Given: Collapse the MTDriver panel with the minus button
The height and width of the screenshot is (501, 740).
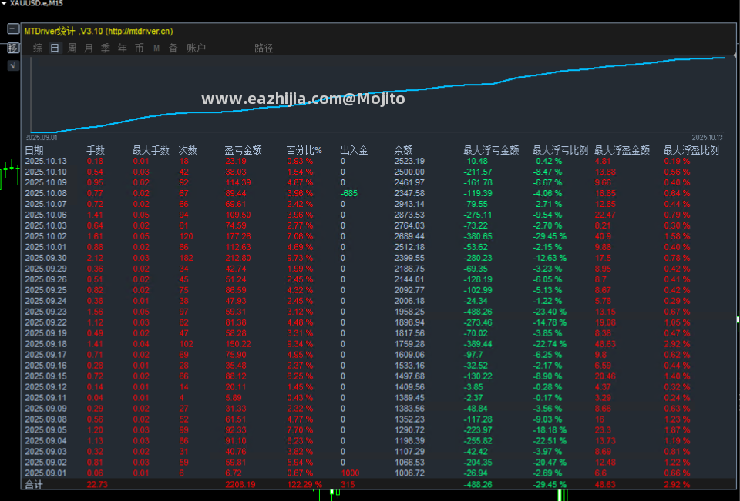Looking at the screenshot, I should [13, 29].
